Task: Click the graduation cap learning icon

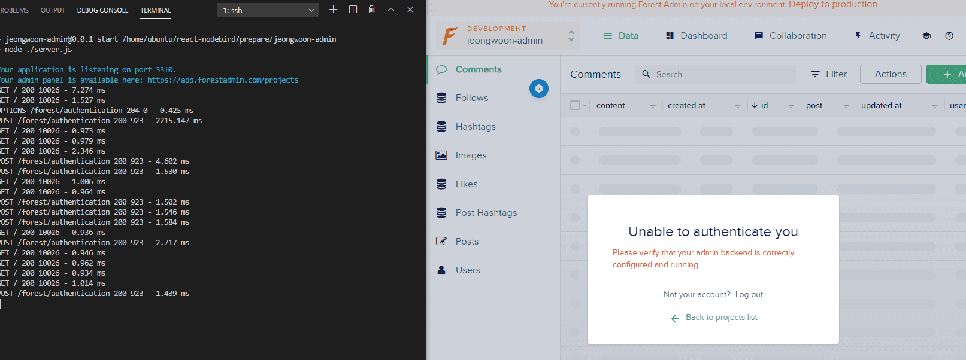Action: click(926, 36)
